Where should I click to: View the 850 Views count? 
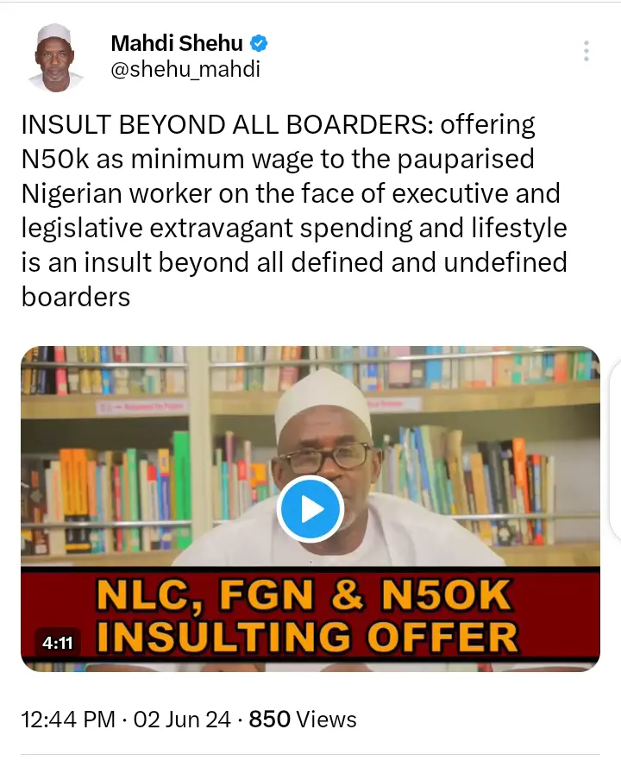tap(303, 720)
